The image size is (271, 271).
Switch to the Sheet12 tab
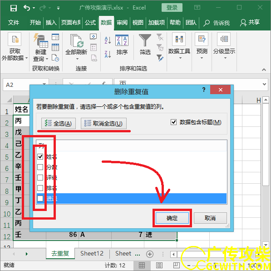pyautogui.click(x=92, y=254)
